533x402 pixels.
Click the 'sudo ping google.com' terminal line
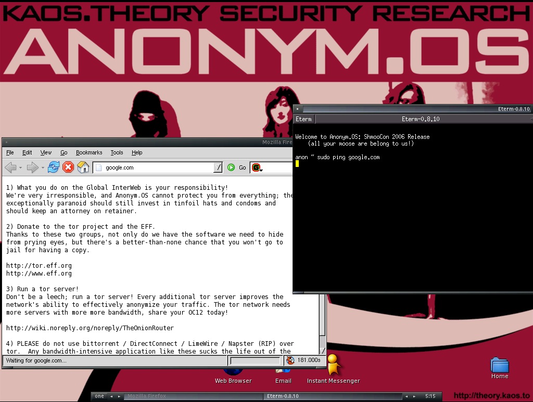[x=337, y=157]
